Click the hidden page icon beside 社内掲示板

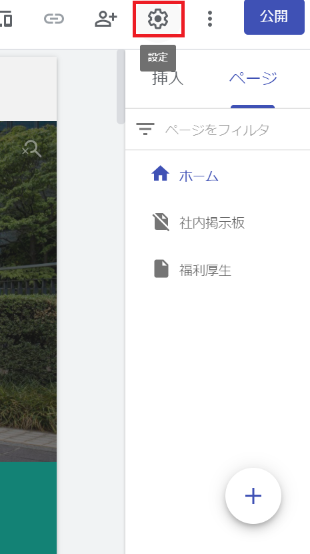coord(161,222)
